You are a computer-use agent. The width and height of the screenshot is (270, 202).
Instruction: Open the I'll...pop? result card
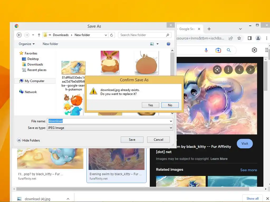[50, 165]
